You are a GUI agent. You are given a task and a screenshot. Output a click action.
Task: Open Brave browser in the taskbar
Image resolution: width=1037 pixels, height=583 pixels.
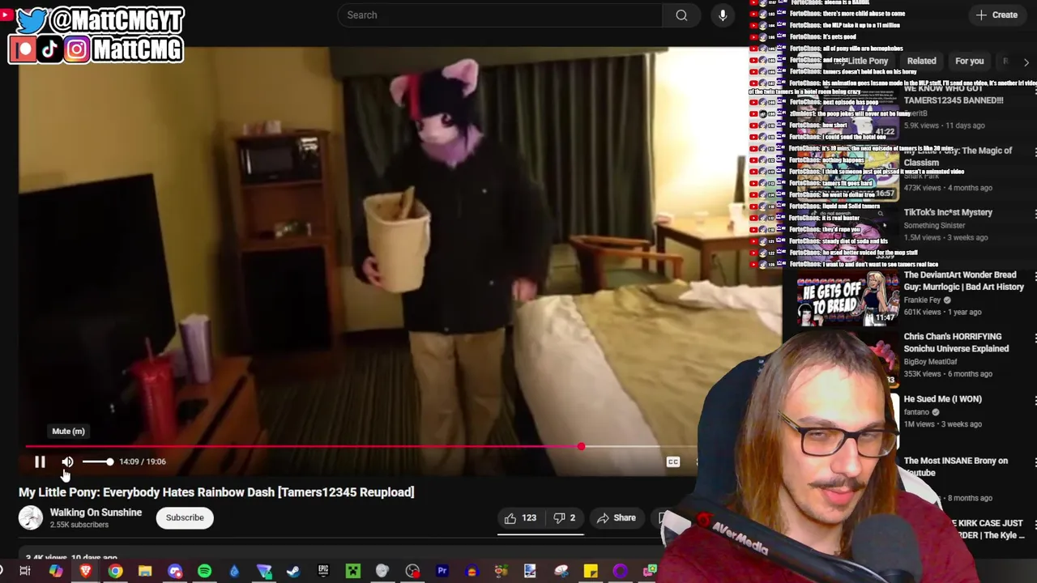coord(85,572)
